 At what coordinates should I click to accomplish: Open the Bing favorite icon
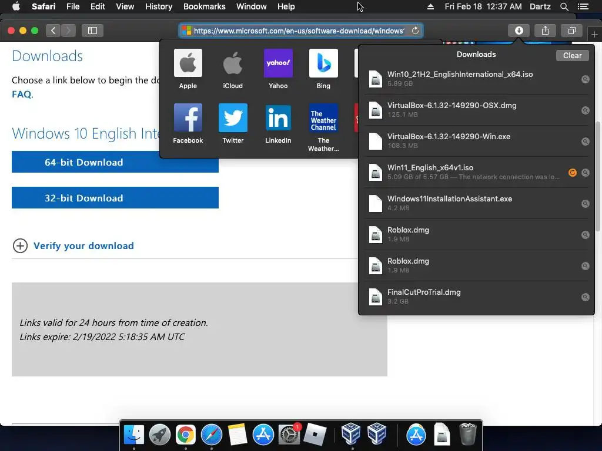(323, 63)
